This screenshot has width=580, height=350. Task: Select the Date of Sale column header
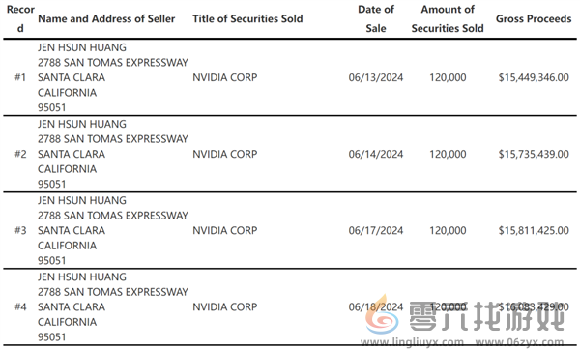[x=376, y=18]
